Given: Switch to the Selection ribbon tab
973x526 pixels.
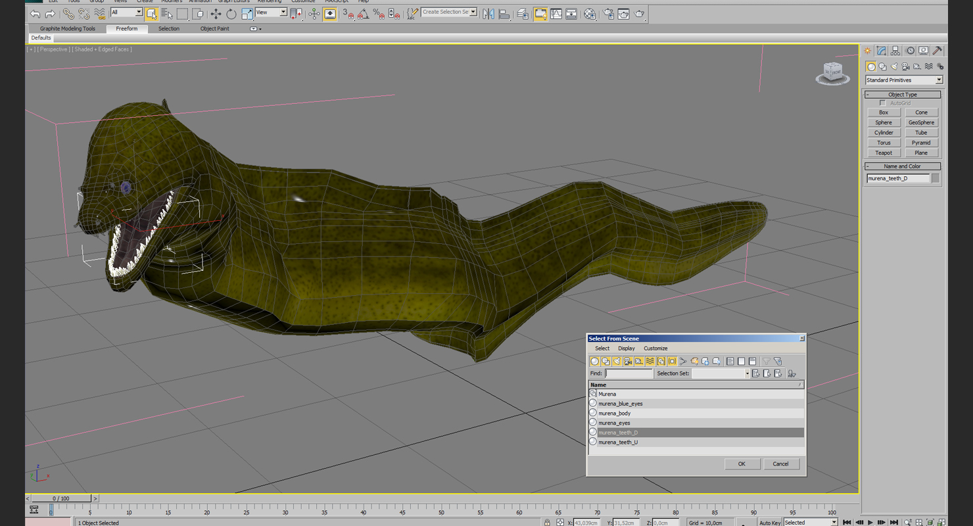Looking at the screenshot, I should pos(169,29).
